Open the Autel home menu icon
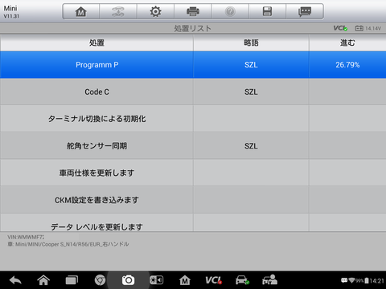Screen dimensions: 386x289 81,11
